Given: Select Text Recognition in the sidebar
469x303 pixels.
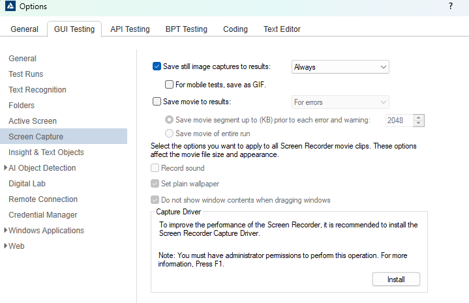Looking at the screenshot, I should (x=37, y=90).
